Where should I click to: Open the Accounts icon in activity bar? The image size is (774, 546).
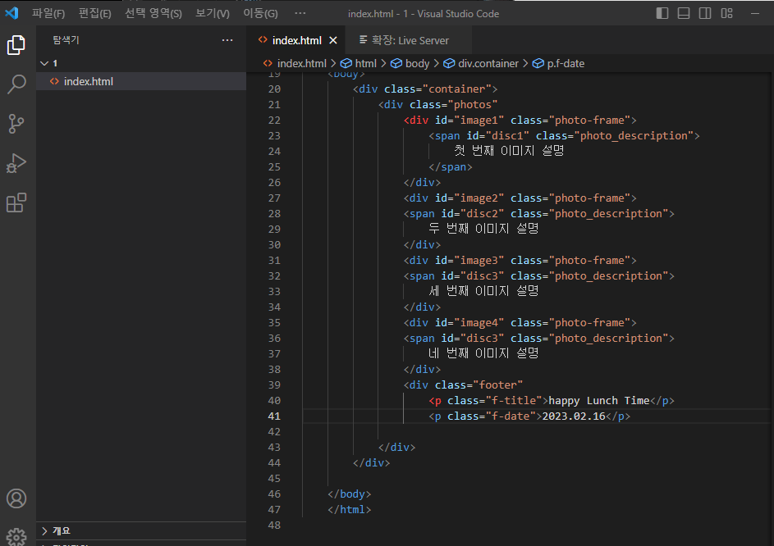coord(16,498)
